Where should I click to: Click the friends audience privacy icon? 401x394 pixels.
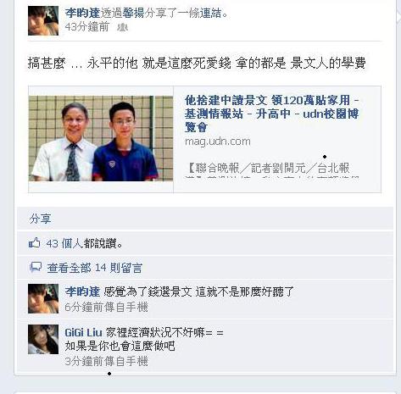pos(123,27)
